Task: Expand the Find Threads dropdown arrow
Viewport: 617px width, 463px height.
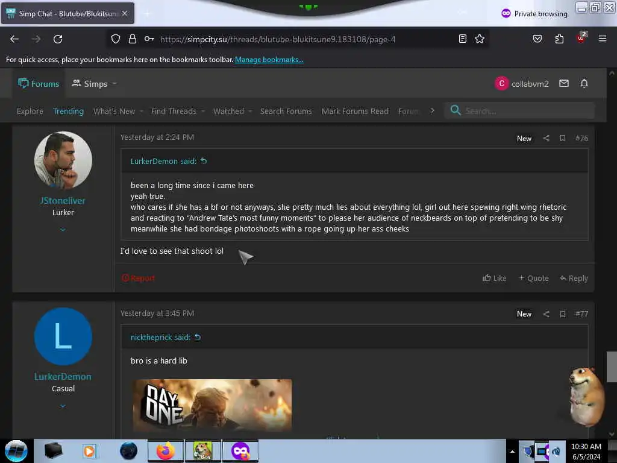Action: pyautogui.click(x=203, y=112)
